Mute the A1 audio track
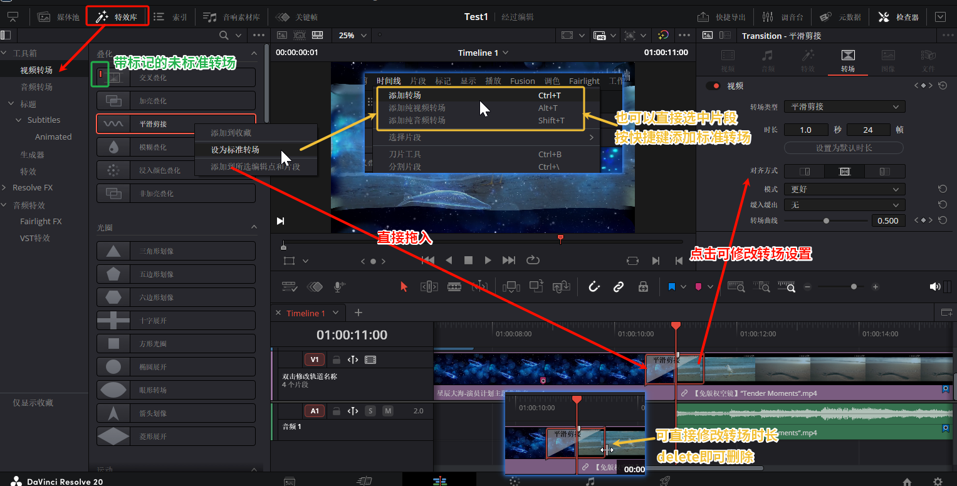The image size is (957, 486). (x=388, y=411)
